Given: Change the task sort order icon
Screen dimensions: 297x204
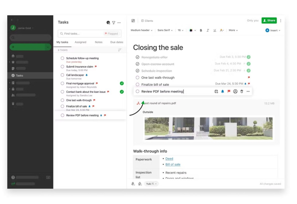Looking at the screenshot, I should click(x=120, y=50).
